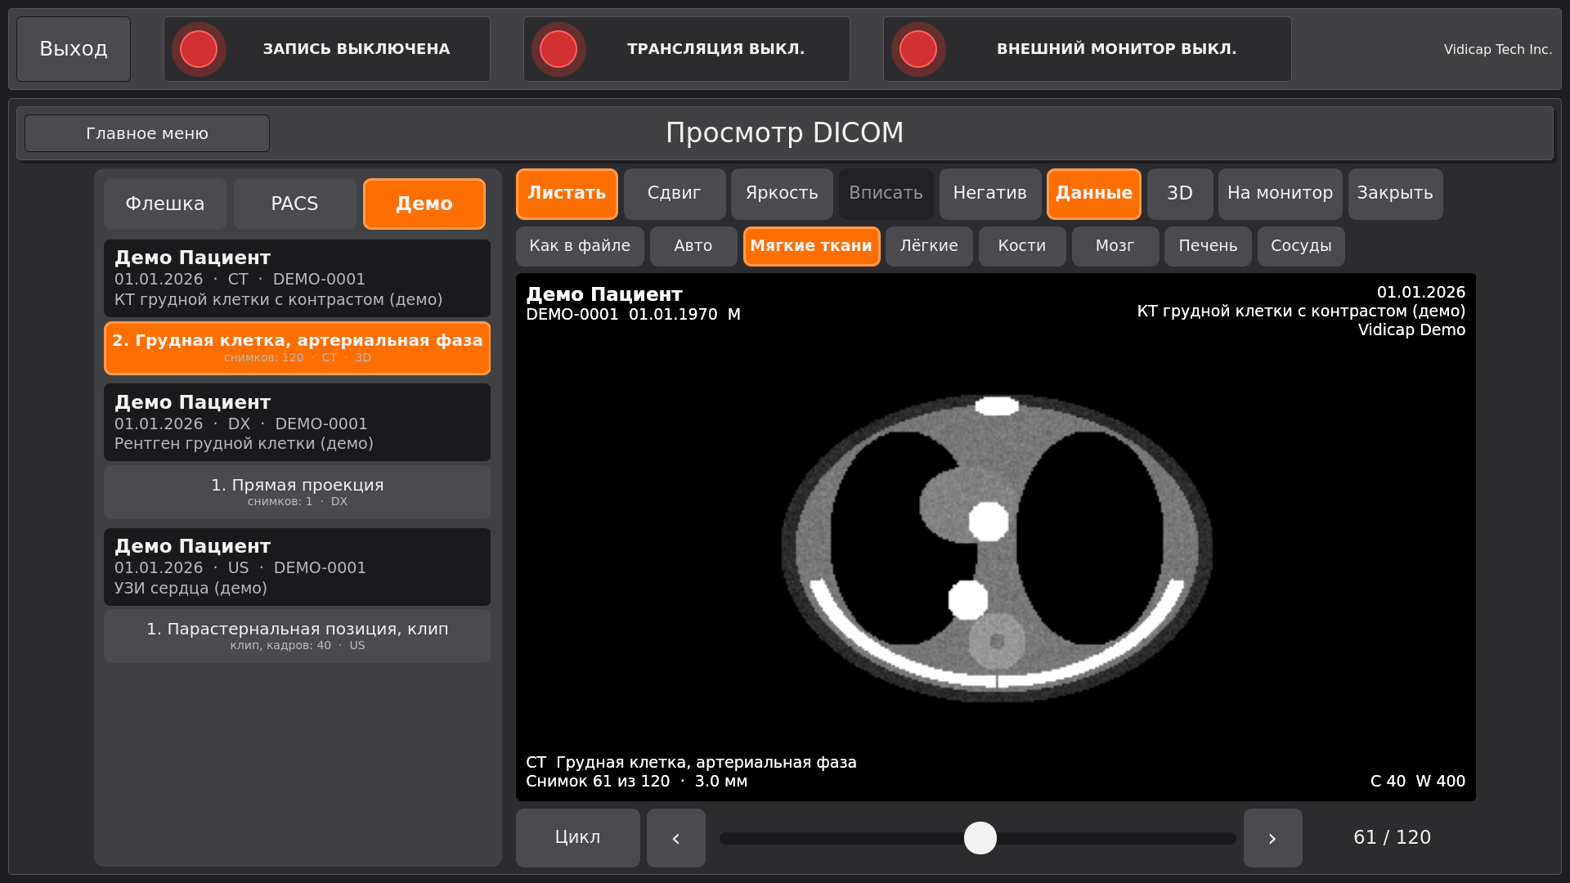Click the Закрыть button
This screenshot has height=883, width=1570.
[1395, 194]
